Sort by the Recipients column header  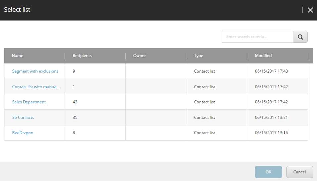[x=82, y=56]
